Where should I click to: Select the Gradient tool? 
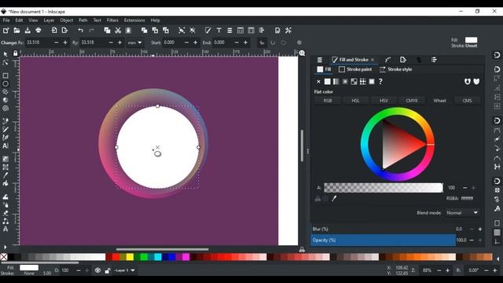point(6,159)
